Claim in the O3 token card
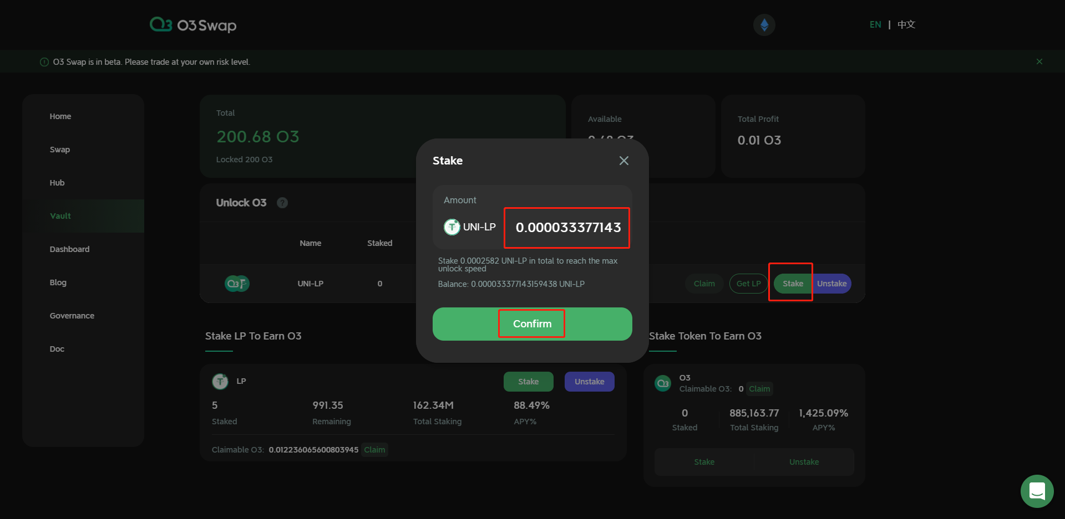 (x=759, y=389)
